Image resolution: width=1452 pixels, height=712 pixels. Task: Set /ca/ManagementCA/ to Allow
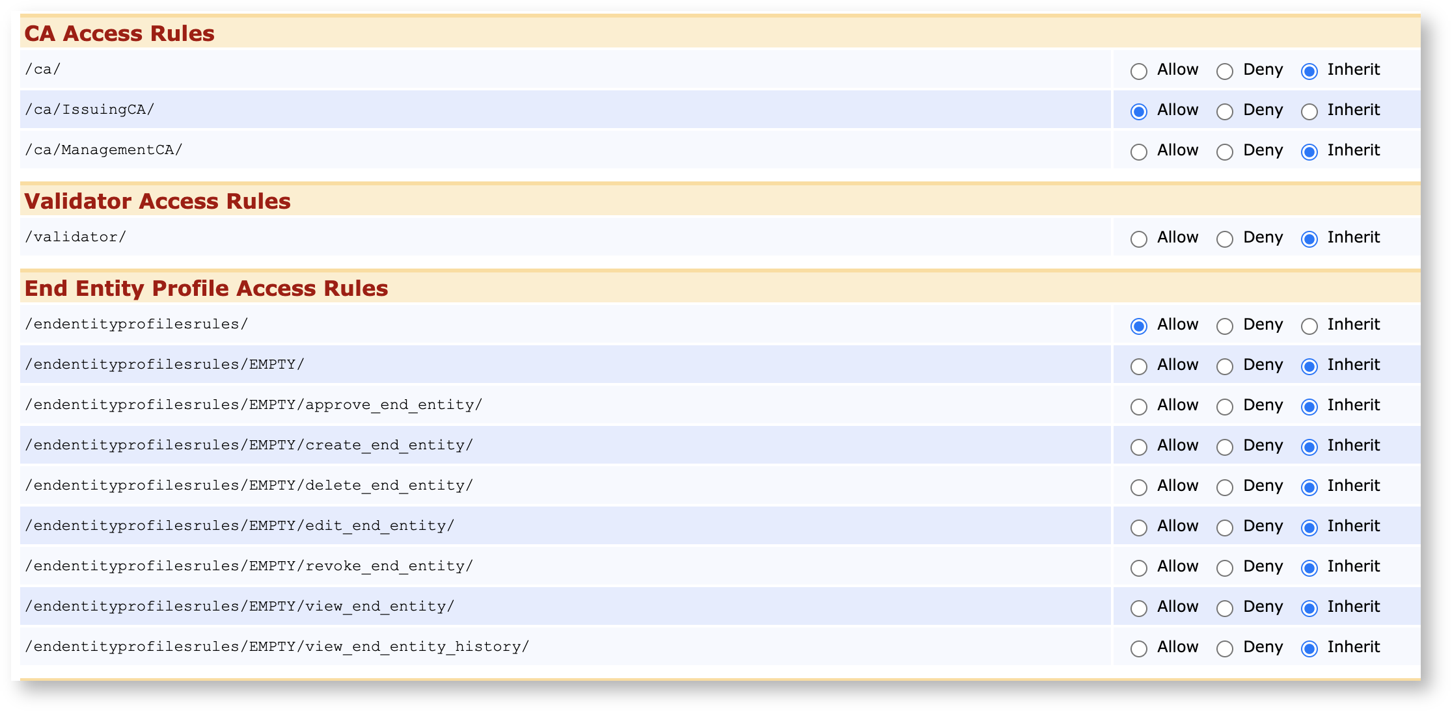coord(1139,152)
